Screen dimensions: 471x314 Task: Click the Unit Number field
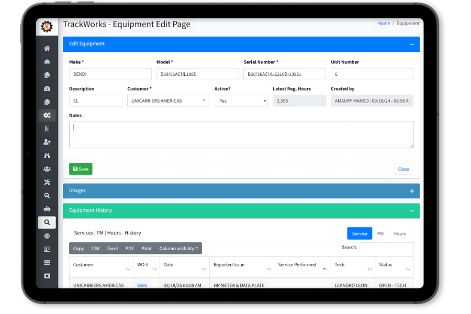click(x=372, y=74)
